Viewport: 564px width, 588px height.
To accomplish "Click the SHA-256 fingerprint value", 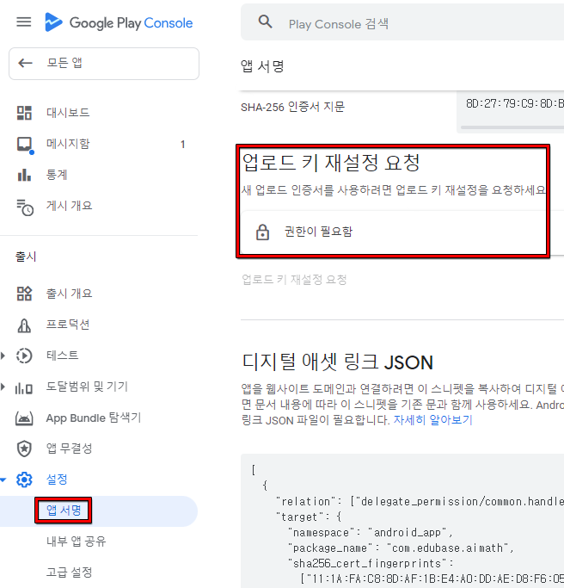I will [515, 104].
